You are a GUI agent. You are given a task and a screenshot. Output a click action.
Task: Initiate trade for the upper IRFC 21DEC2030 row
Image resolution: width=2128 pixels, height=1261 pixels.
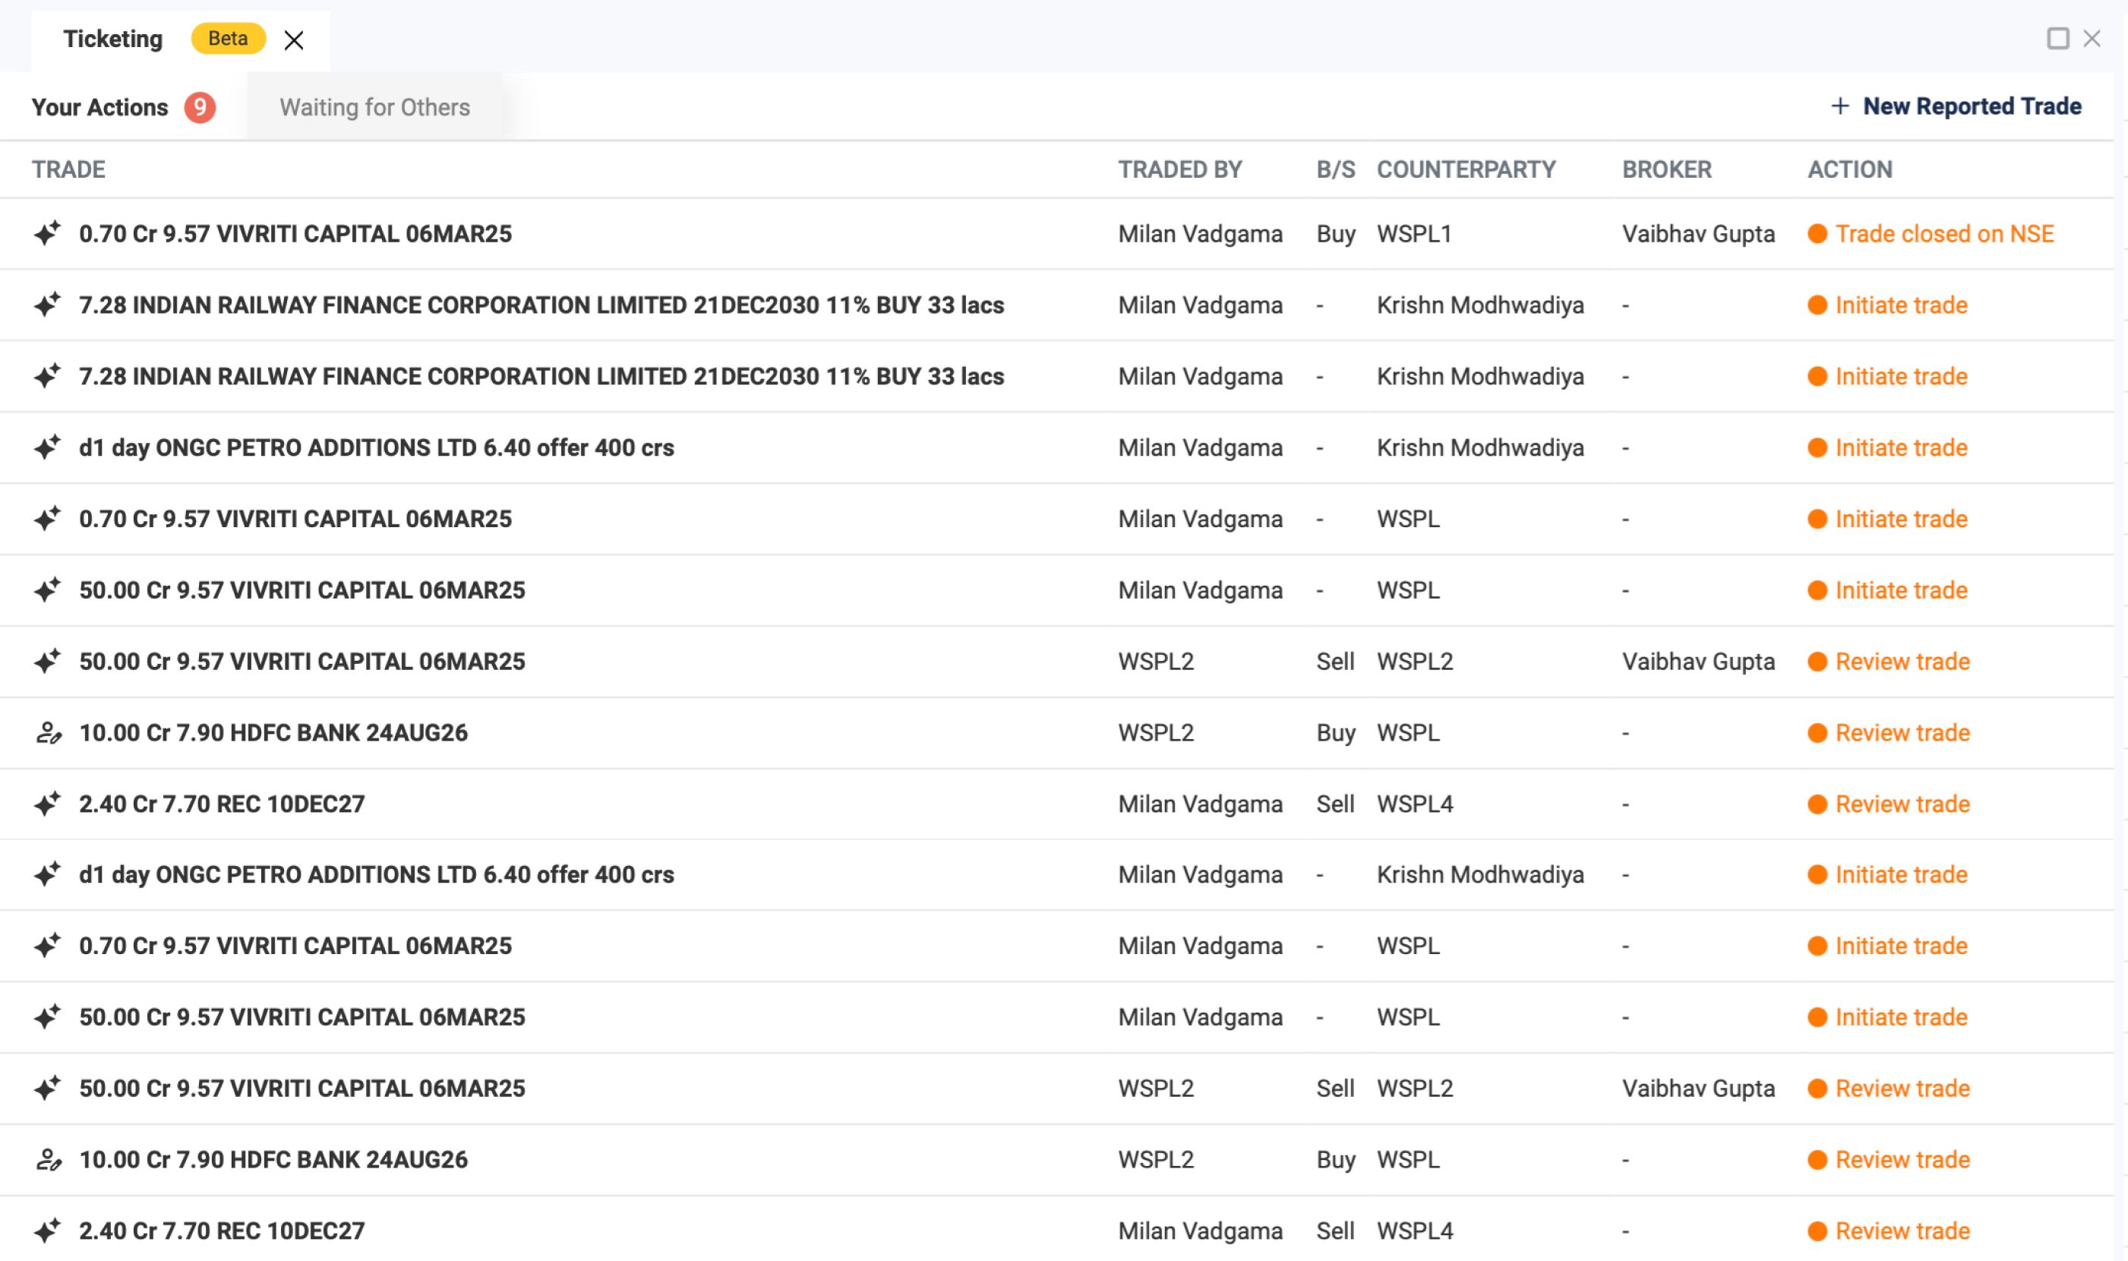(x=1901, y=305)
